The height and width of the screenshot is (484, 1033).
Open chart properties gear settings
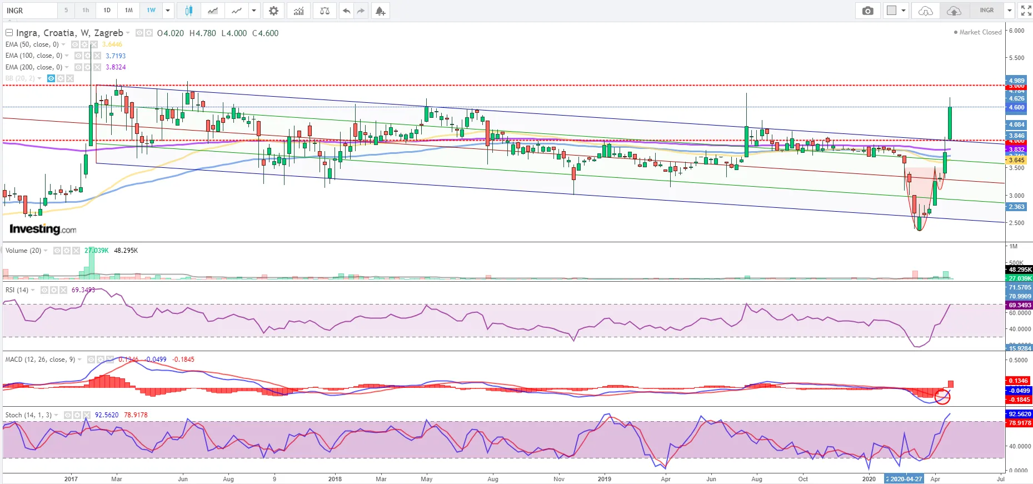click(x=273, y=11)
